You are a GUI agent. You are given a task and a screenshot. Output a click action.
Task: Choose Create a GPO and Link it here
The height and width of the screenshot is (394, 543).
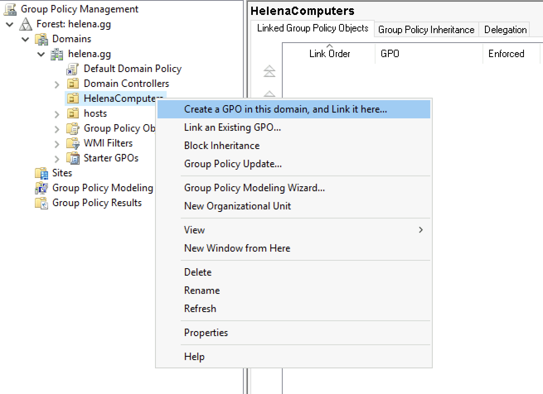pyautogui.click(x=285, y=109)
